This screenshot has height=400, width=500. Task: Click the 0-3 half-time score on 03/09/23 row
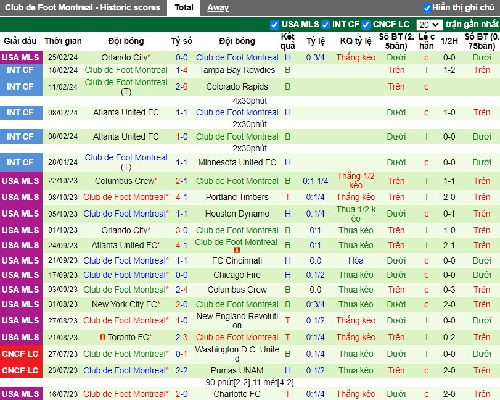tap(449, 290)
